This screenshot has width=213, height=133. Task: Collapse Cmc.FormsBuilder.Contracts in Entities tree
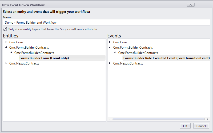6,48
